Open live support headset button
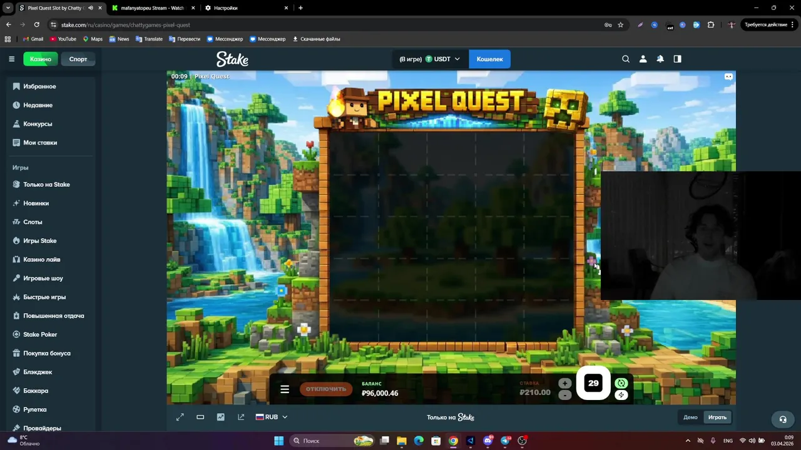The image size is (801, 450). [782, 419]
